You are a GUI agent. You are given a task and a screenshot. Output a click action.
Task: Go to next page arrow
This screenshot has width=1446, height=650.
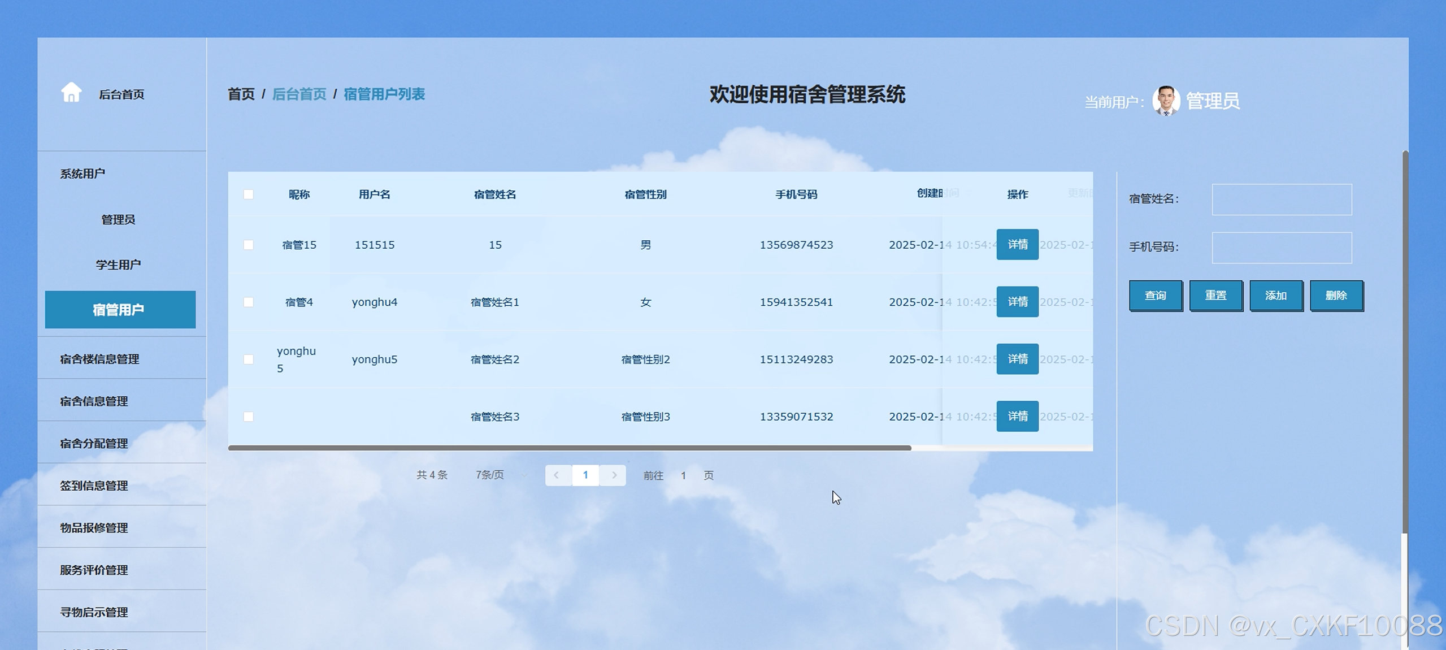click(614, 475)
